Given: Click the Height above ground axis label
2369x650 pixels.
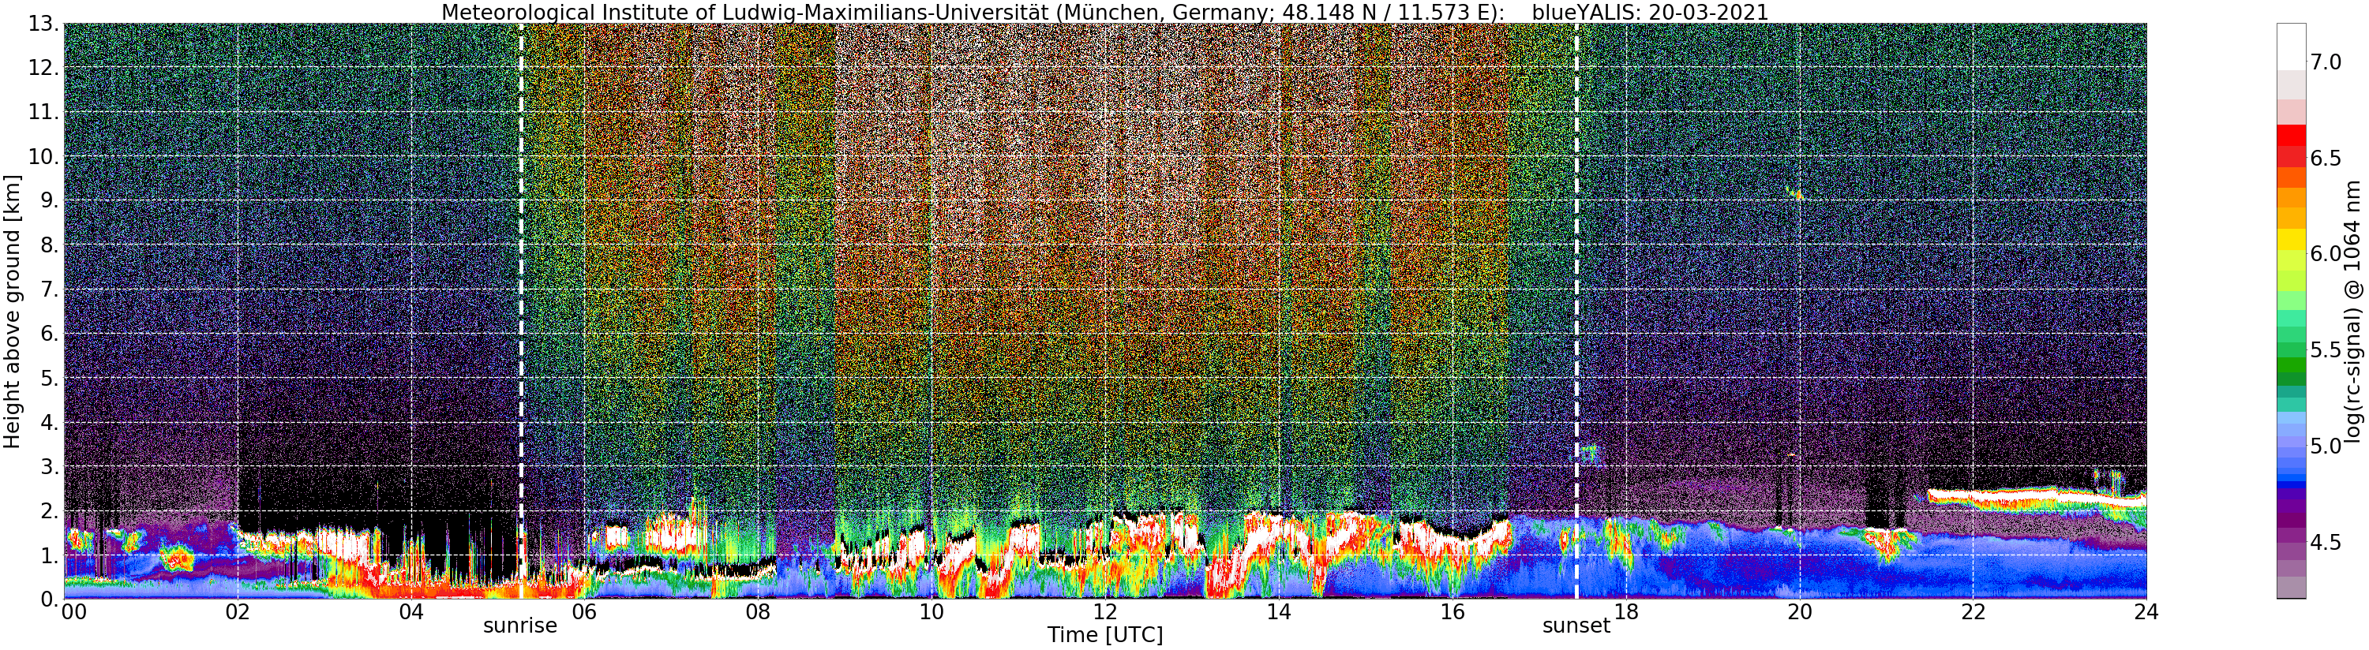Looking at the screenshot, I should (x=12, y=311).
